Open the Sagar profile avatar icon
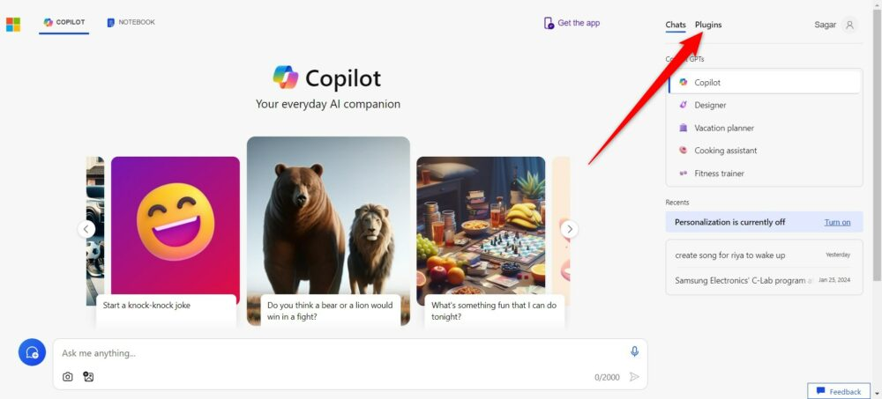This screenshot has height=399, width=882. click(x=850, y=25)
